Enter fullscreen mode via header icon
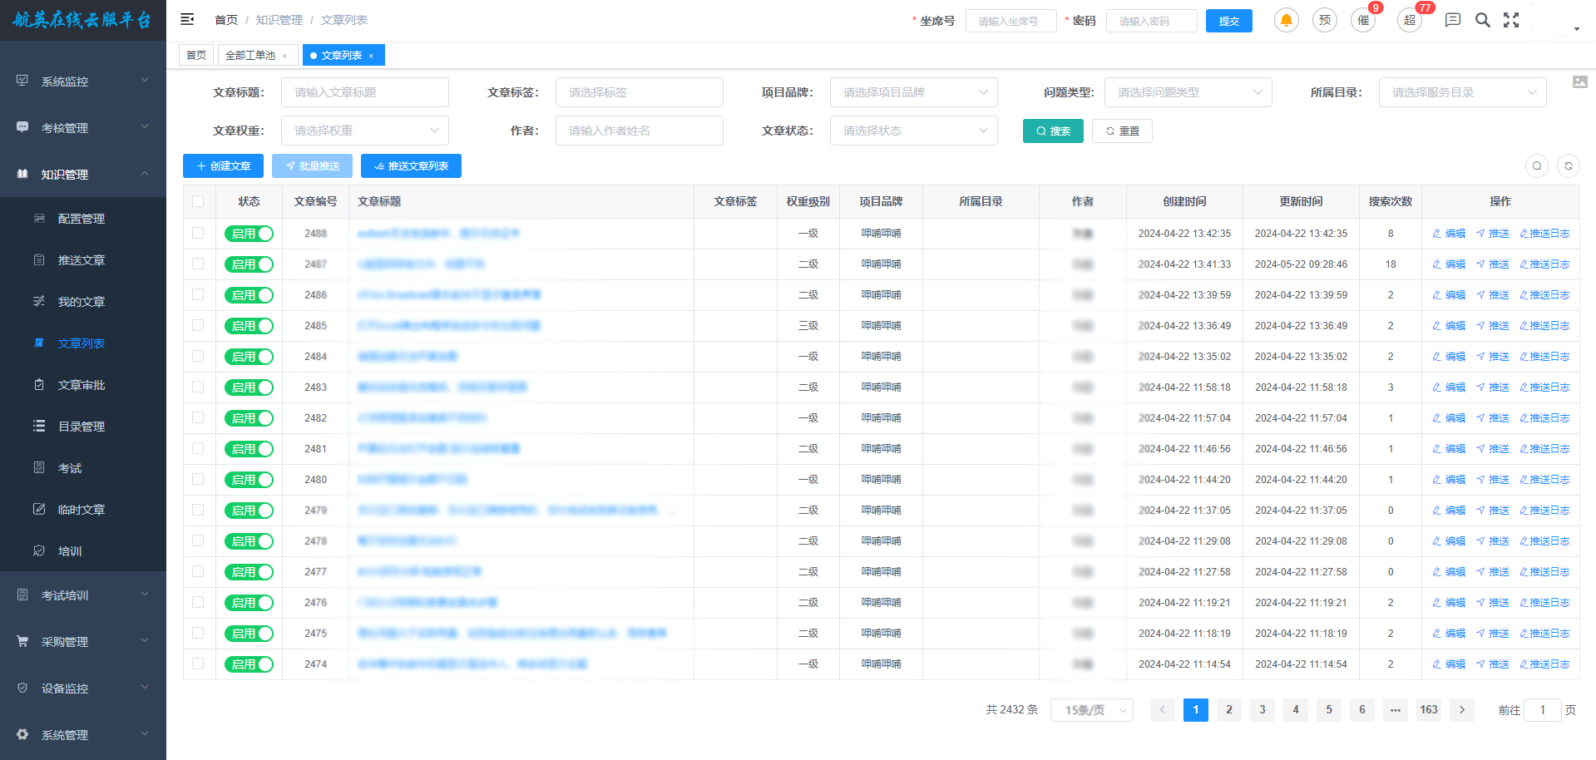The image size is (1596, 760). pos(1511,20)
